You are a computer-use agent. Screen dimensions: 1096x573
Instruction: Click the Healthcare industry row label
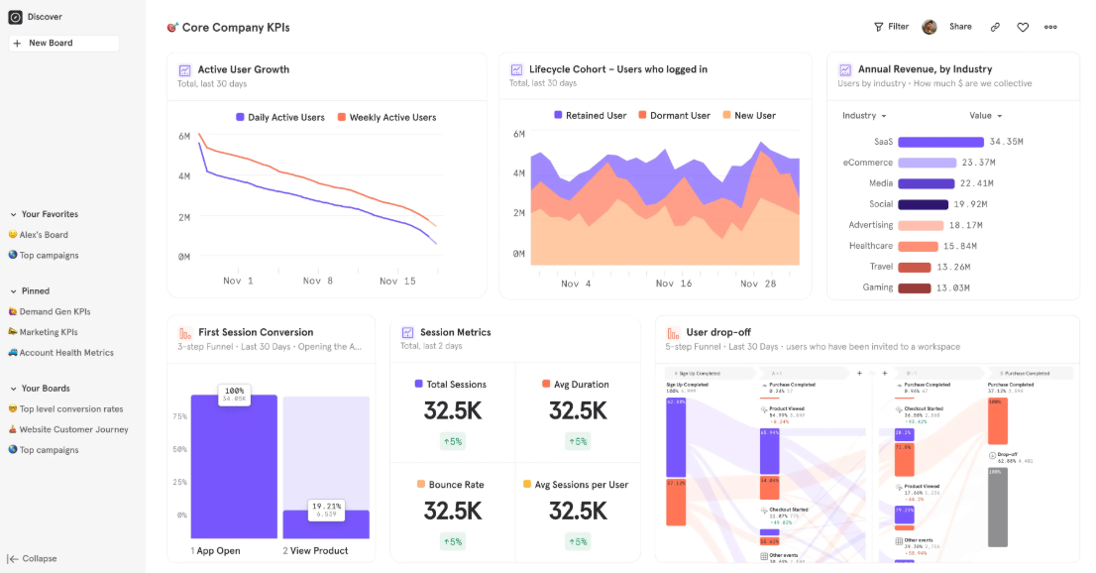870,246
